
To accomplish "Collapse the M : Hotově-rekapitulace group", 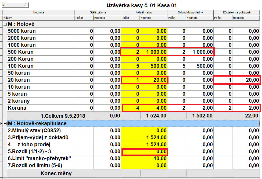I will (5, 124).
